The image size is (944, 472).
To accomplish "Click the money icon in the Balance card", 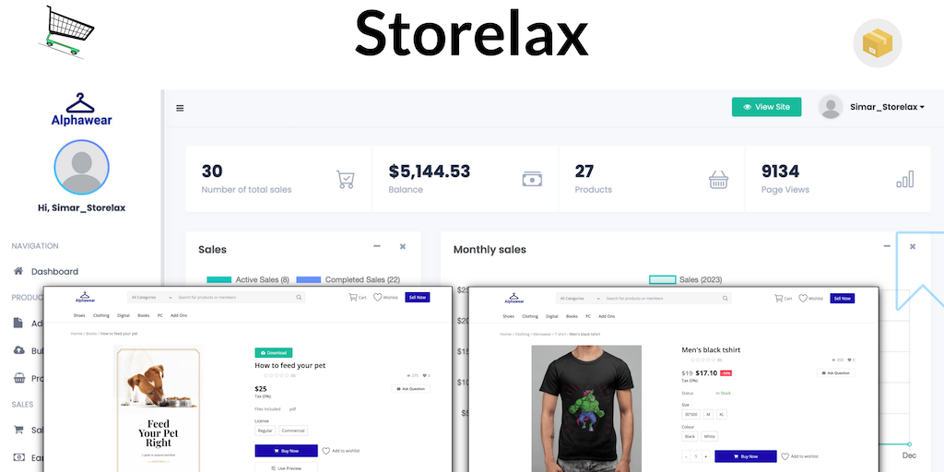I will tap(532, 180).
